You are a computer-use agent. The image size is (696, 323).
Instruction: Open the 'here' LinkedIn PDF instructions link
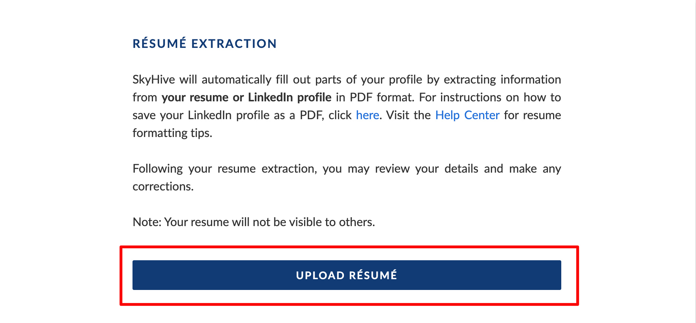(367, 115)
